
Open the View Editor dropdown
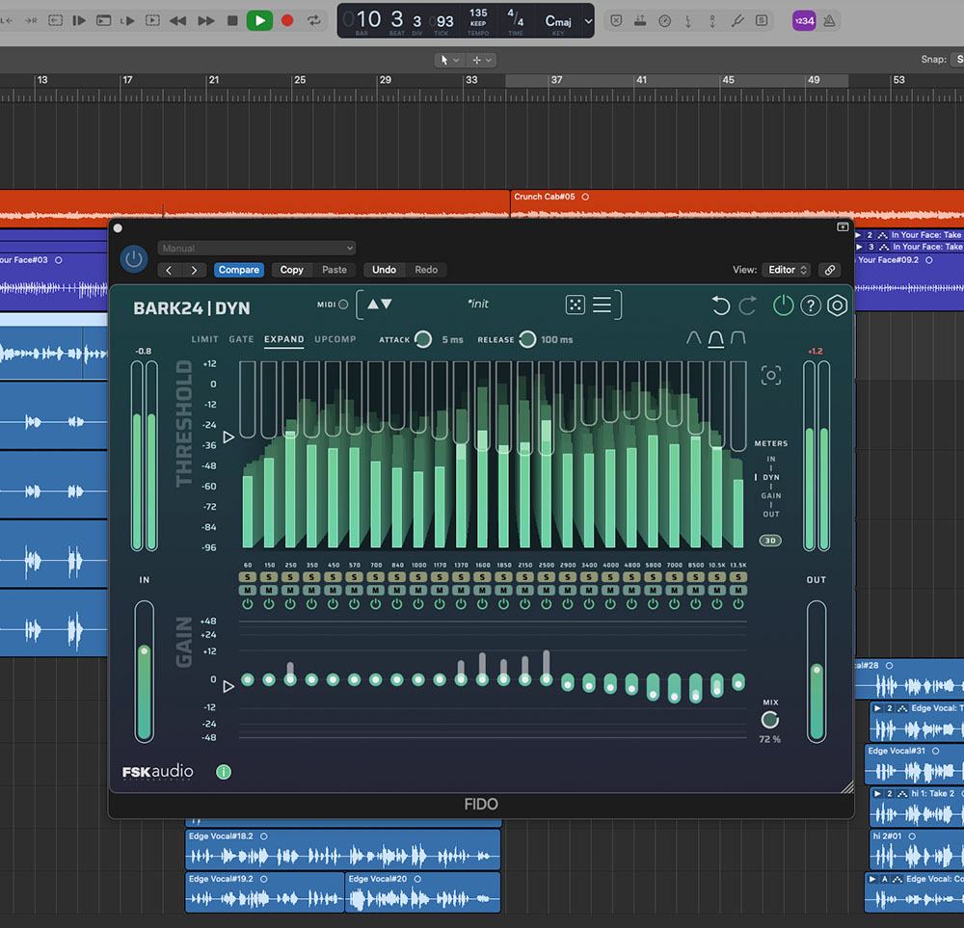coord(788,270)
